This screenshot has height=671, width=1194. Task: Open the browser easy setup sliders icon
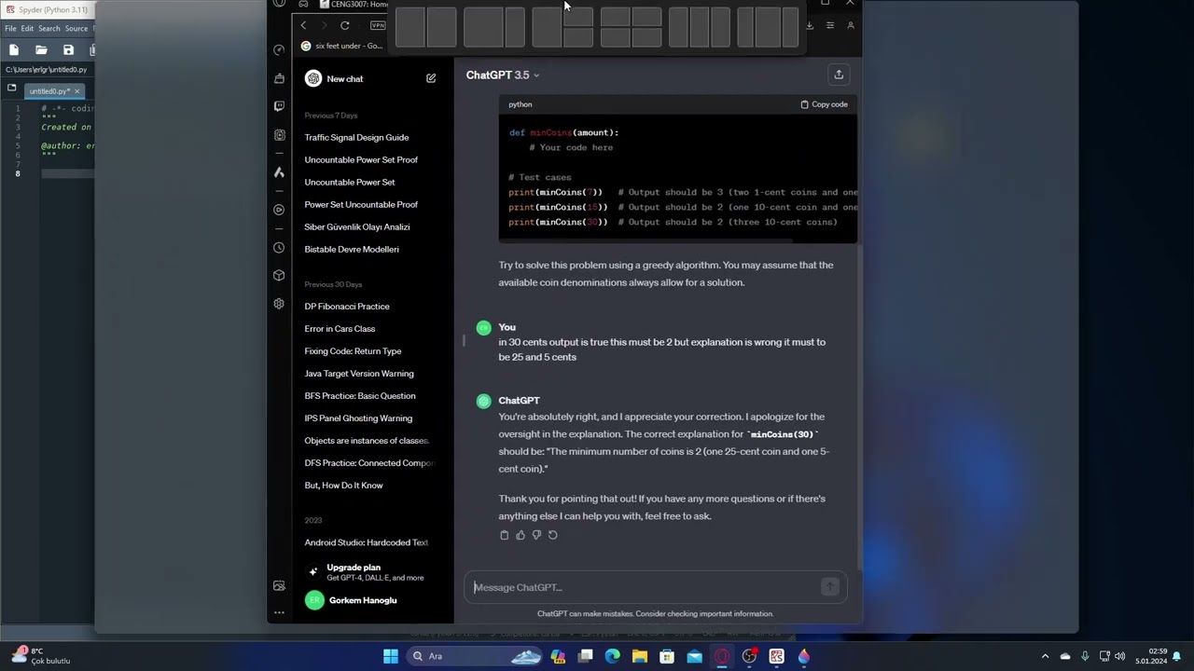click(830, 25)
